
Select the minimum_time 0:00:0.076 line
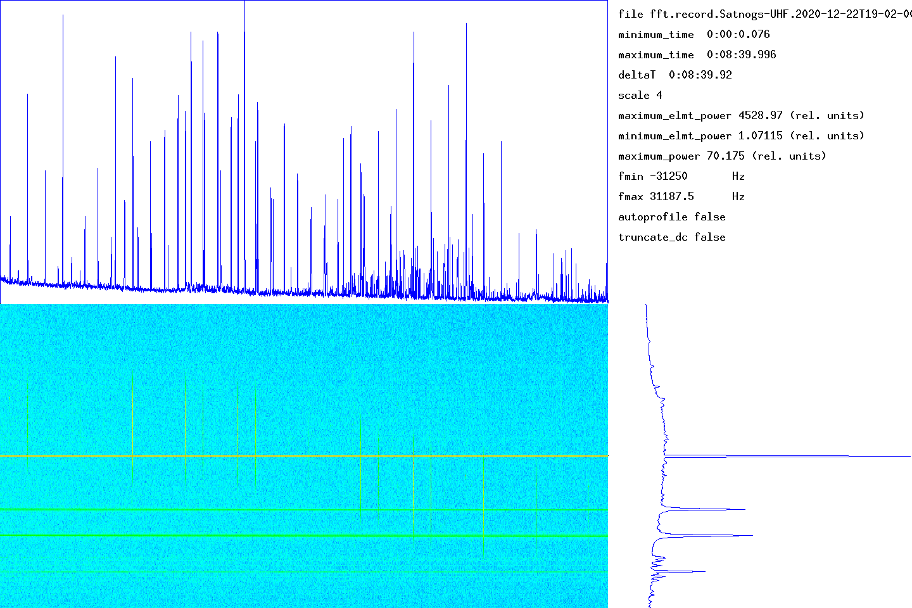(x=694, y=34)
